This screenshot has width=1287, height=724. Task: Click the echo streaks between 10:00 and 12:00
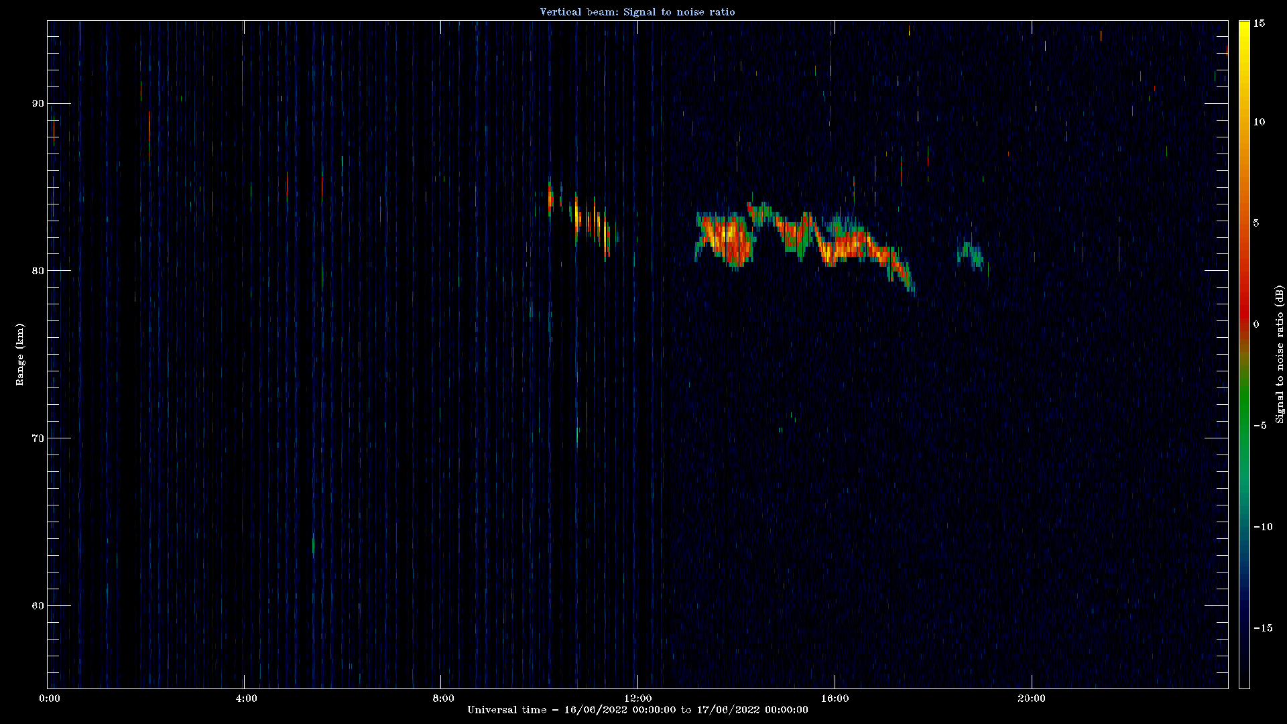pyautogui.click(x=582, y=220)
